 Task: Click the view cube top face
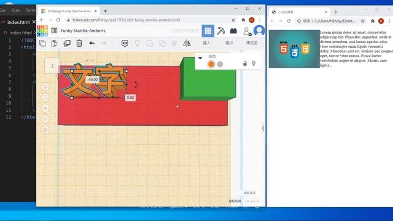point(52,66)
